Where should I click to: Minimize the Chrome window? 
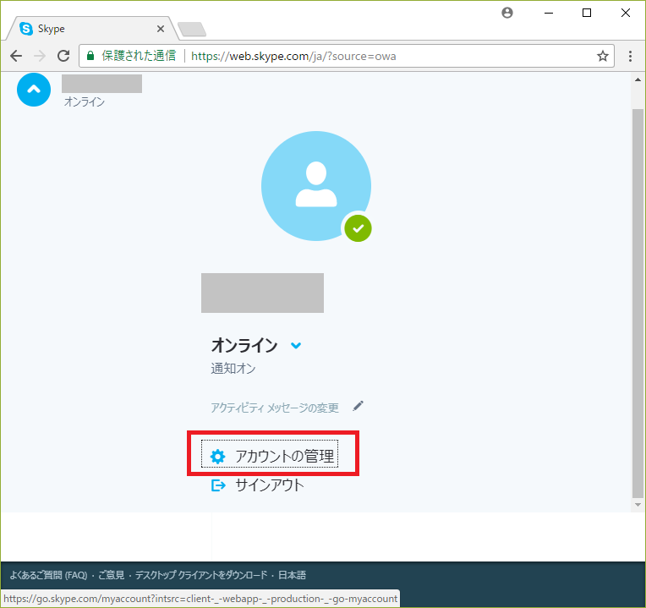point(549,13)
